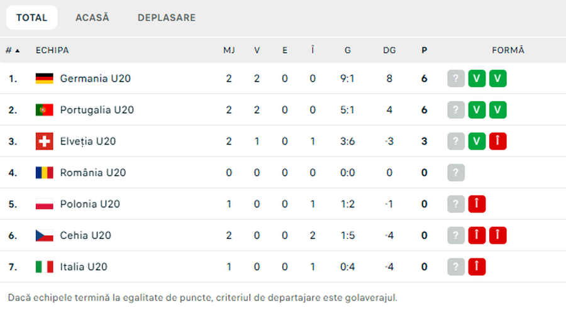
Task: Click Elveția's green V form badge
Action: 477,141
